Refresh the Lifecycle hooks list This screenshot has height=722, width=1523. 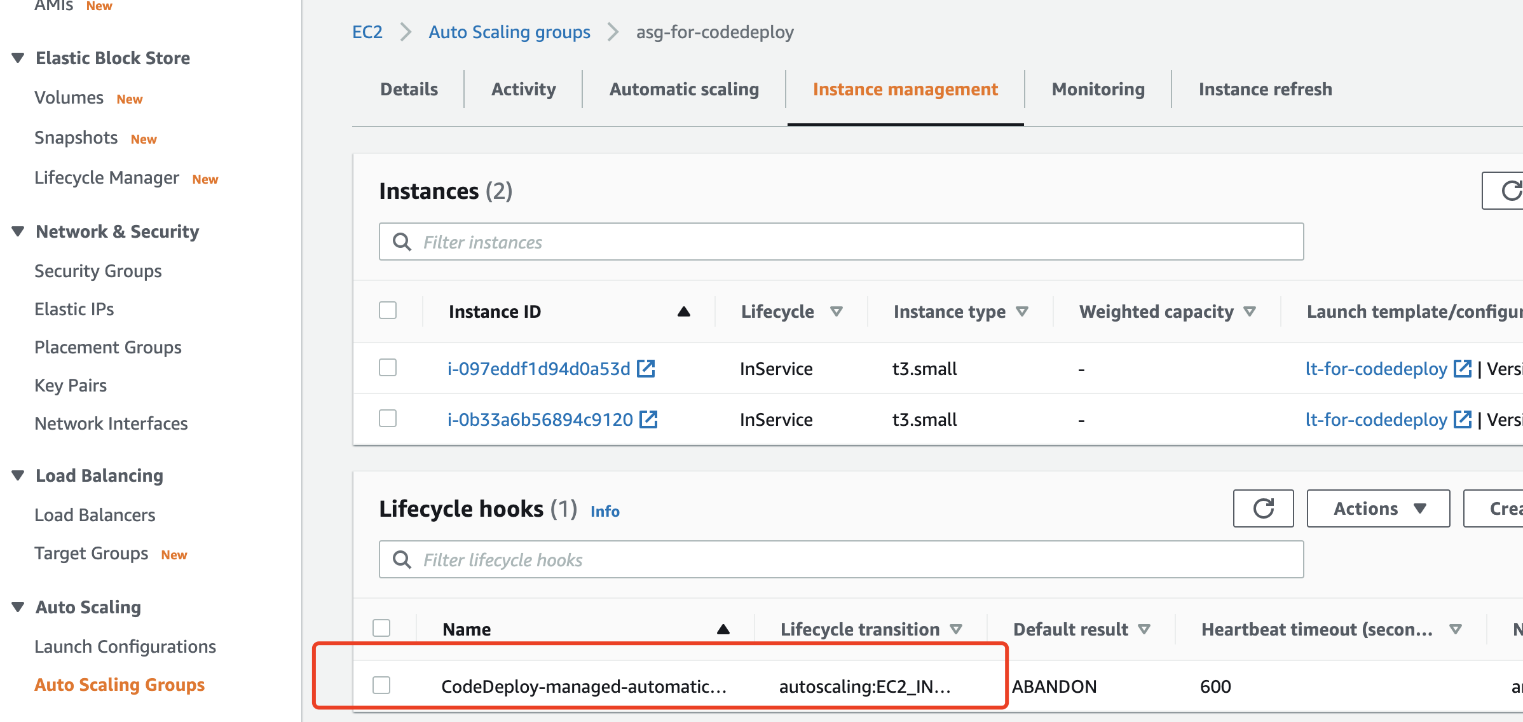[x=1263, y=508]
